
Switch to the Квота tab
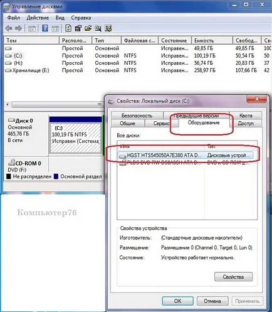pos(246,116)
